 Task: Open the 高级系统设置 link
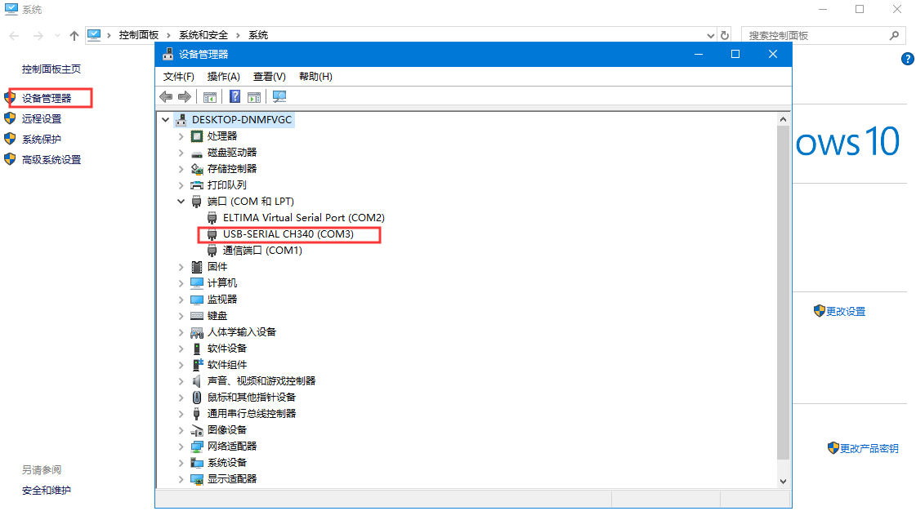pos(51,160)
